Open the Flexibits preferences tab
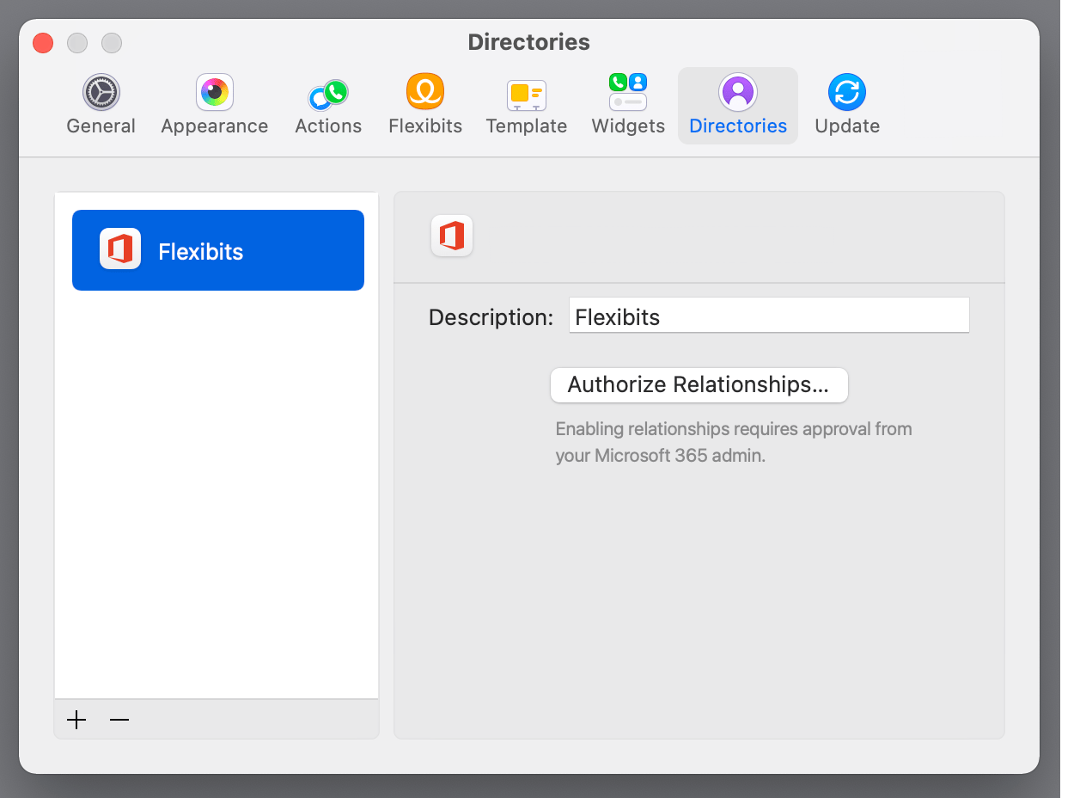Viewport: 1080px width, 798px height. point(425,106)
